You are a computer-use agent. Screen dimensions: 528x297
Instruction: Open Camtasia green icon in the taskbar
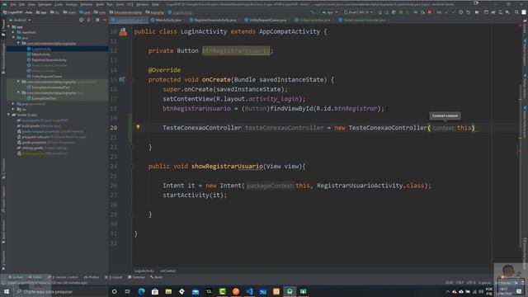point(222,291)
